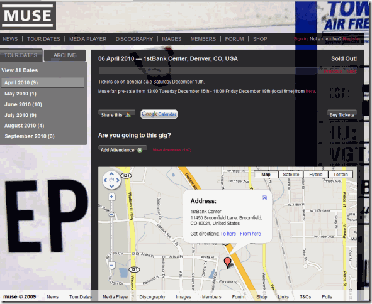Open MEMBERS in top navigation
This screenshot has height=304, width=372.
[203, 39]
